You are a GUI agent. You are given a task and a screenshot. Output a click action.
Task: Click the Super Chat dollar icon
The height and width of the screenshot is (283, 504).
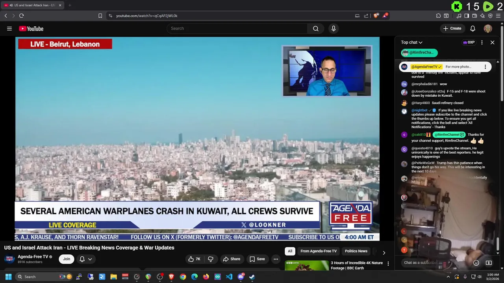point(489,263)
